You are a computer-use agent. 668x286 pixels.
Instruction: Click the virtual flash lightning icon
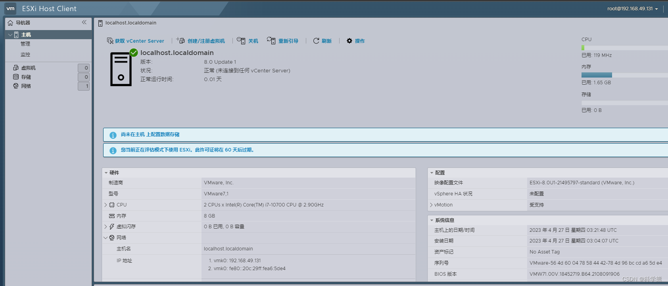pyautogui.click(x=112, y=227)
